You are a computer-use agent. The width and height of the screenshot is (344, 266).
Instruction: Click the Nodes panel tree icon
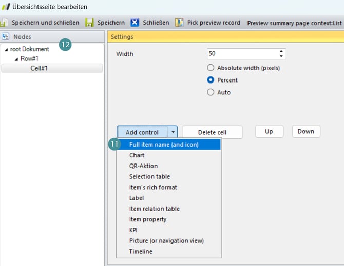[6, 37]
